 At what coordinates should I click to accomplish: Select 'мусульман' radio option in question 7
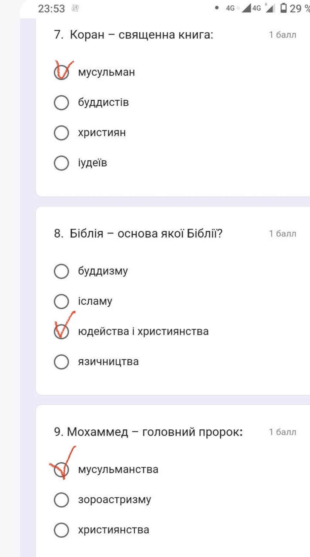[x=62, y=73]
